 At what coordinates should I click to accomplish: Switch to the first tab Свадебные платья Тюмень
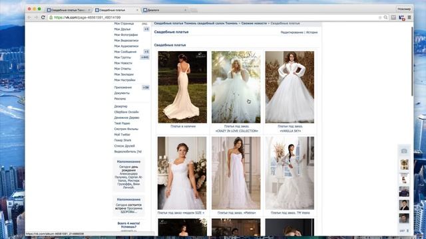click(x=68, y=10)
